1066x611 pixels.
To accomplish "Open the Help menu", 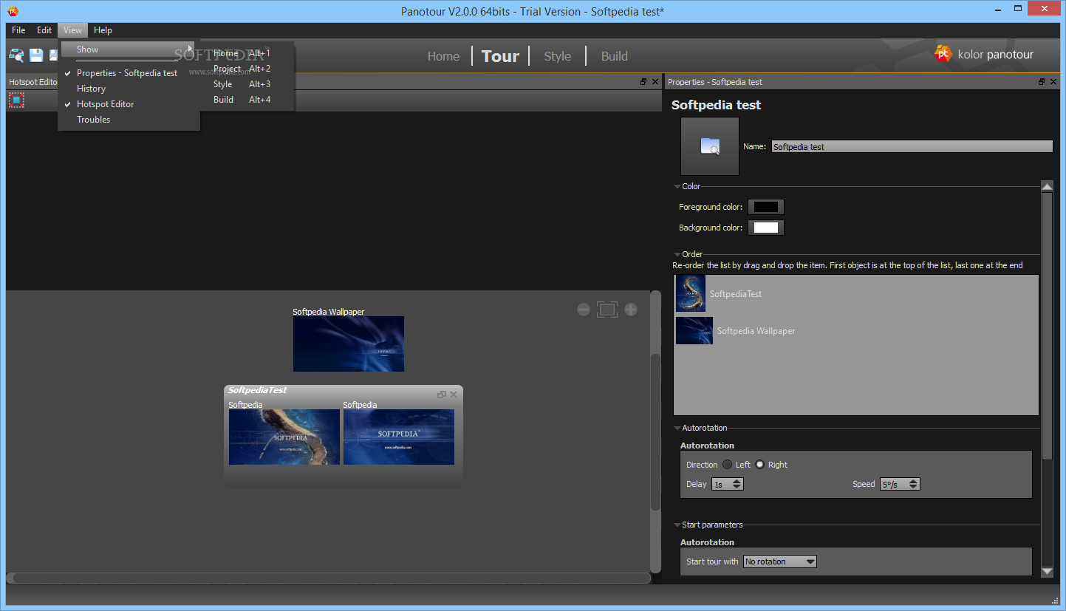I will [x=103, y=30].
